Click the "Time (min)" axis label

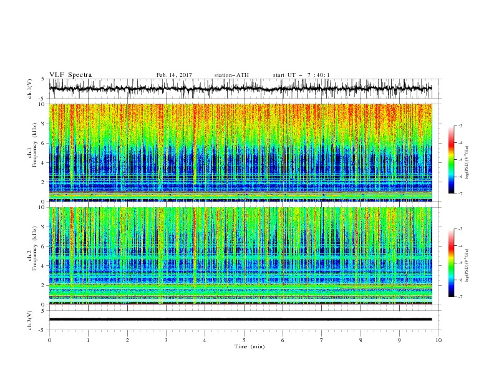(249, 346)
